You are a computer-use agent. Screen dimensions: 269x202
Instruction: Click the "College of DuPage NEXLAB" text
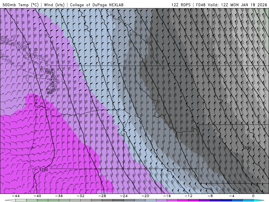(x=97, y=5)
